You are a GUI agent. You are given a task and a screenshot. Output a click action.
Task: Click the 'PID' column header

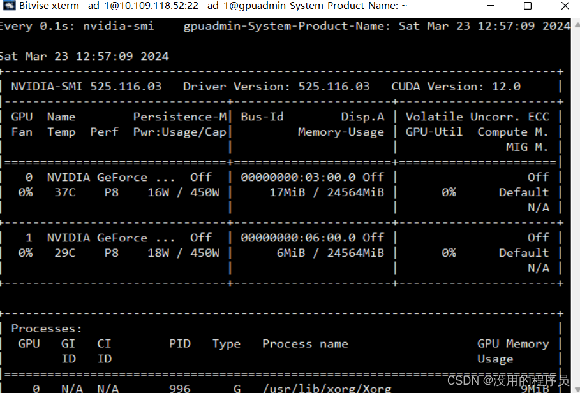click(x=180, y=344)
